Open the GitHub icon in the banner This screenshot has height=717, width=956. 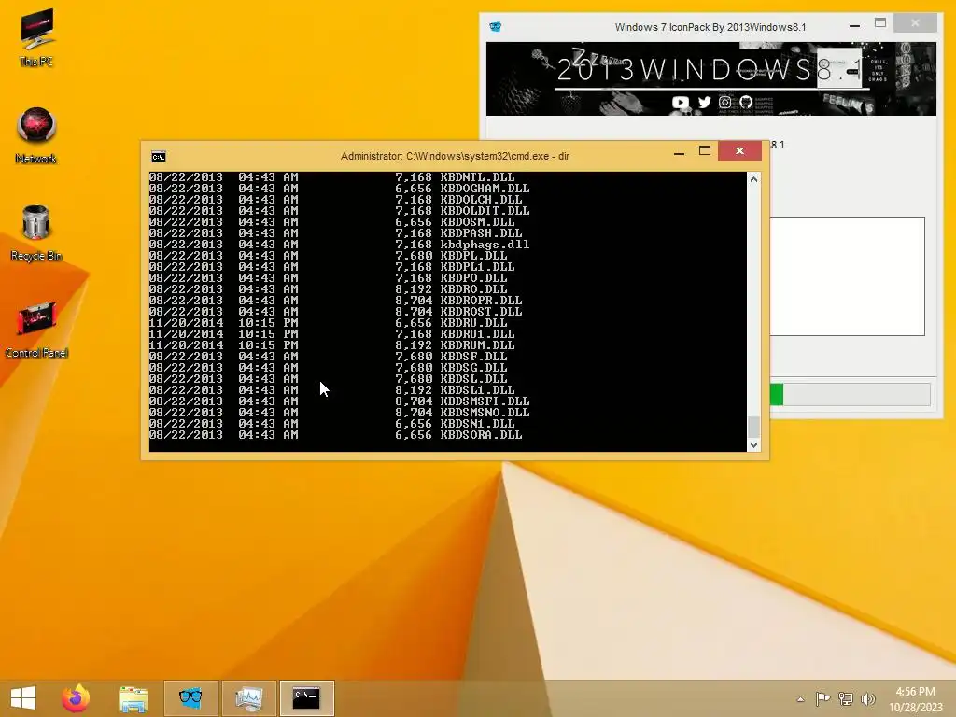click(746, 103)
